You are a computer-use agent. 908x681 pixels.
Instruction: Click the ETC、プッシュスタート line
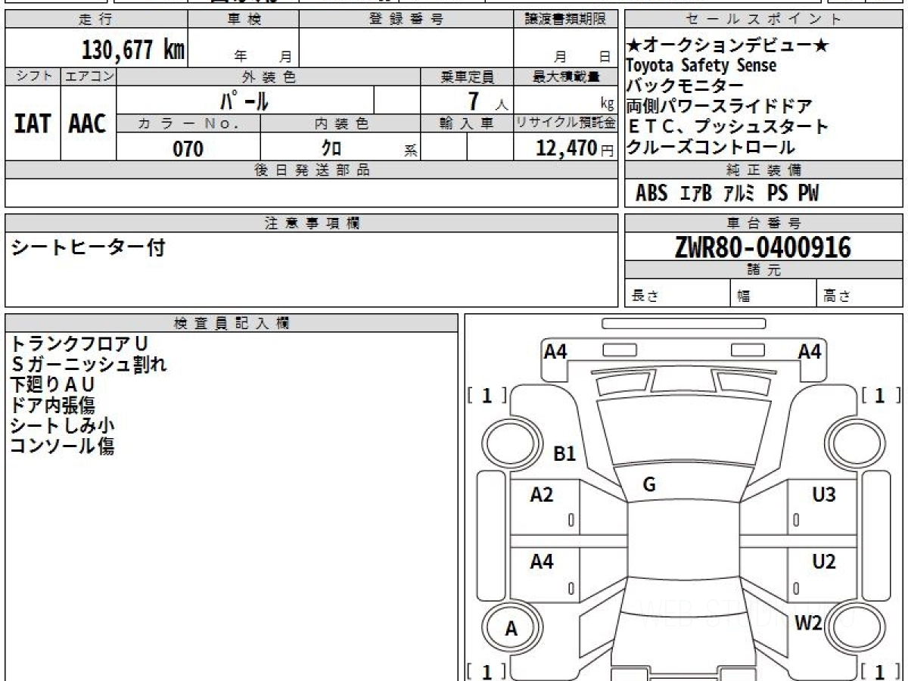pos(728,126)
